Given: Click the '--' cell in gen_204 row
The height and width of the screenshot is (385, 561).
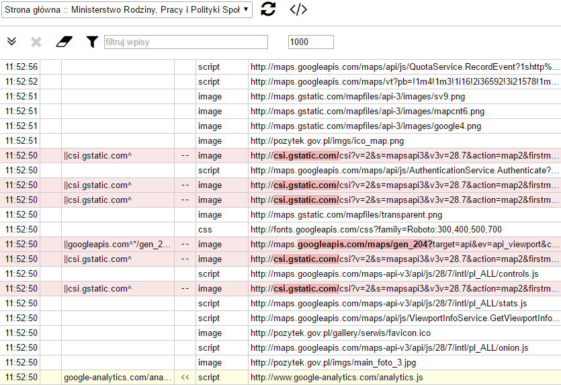Looking at the screenshot, I should click(x=185, y=245).
